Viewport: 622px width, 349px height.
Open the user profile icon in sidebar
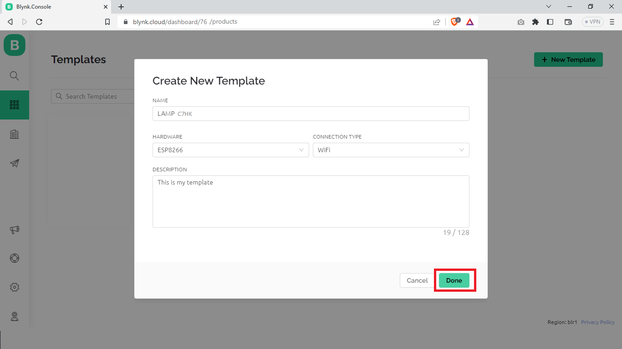[x=15, y=316]
